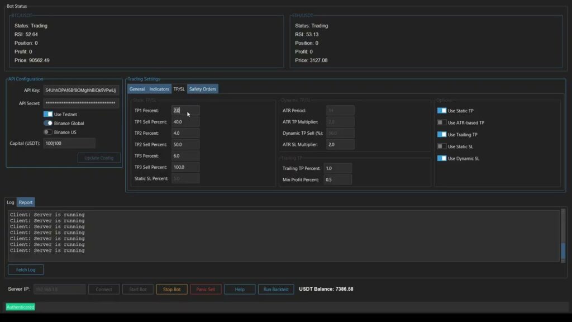Viewport: 572px width, 322px height.
Task: Disable Use Dynamic SL
Action: pyautogui.click(x=441, y=158)
